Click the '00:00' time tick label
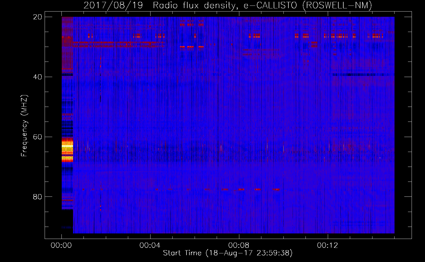Screen dimensions: 425x262 61,245
